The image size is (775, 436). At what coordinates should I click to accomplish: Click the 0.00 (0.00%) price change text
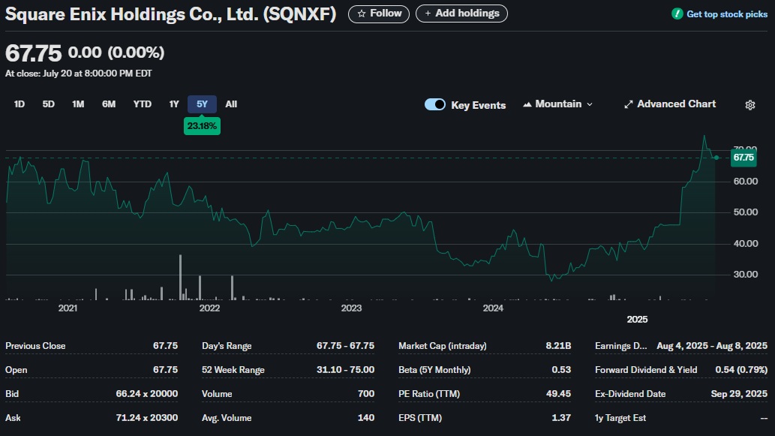(116, 53)
